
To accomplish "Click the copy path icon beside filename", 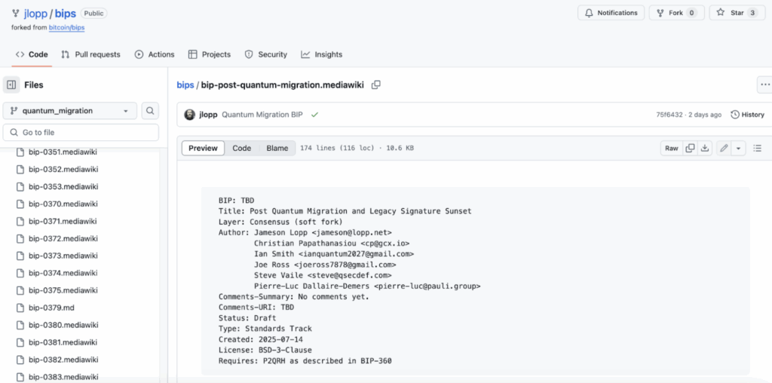I will pos(376,85).
